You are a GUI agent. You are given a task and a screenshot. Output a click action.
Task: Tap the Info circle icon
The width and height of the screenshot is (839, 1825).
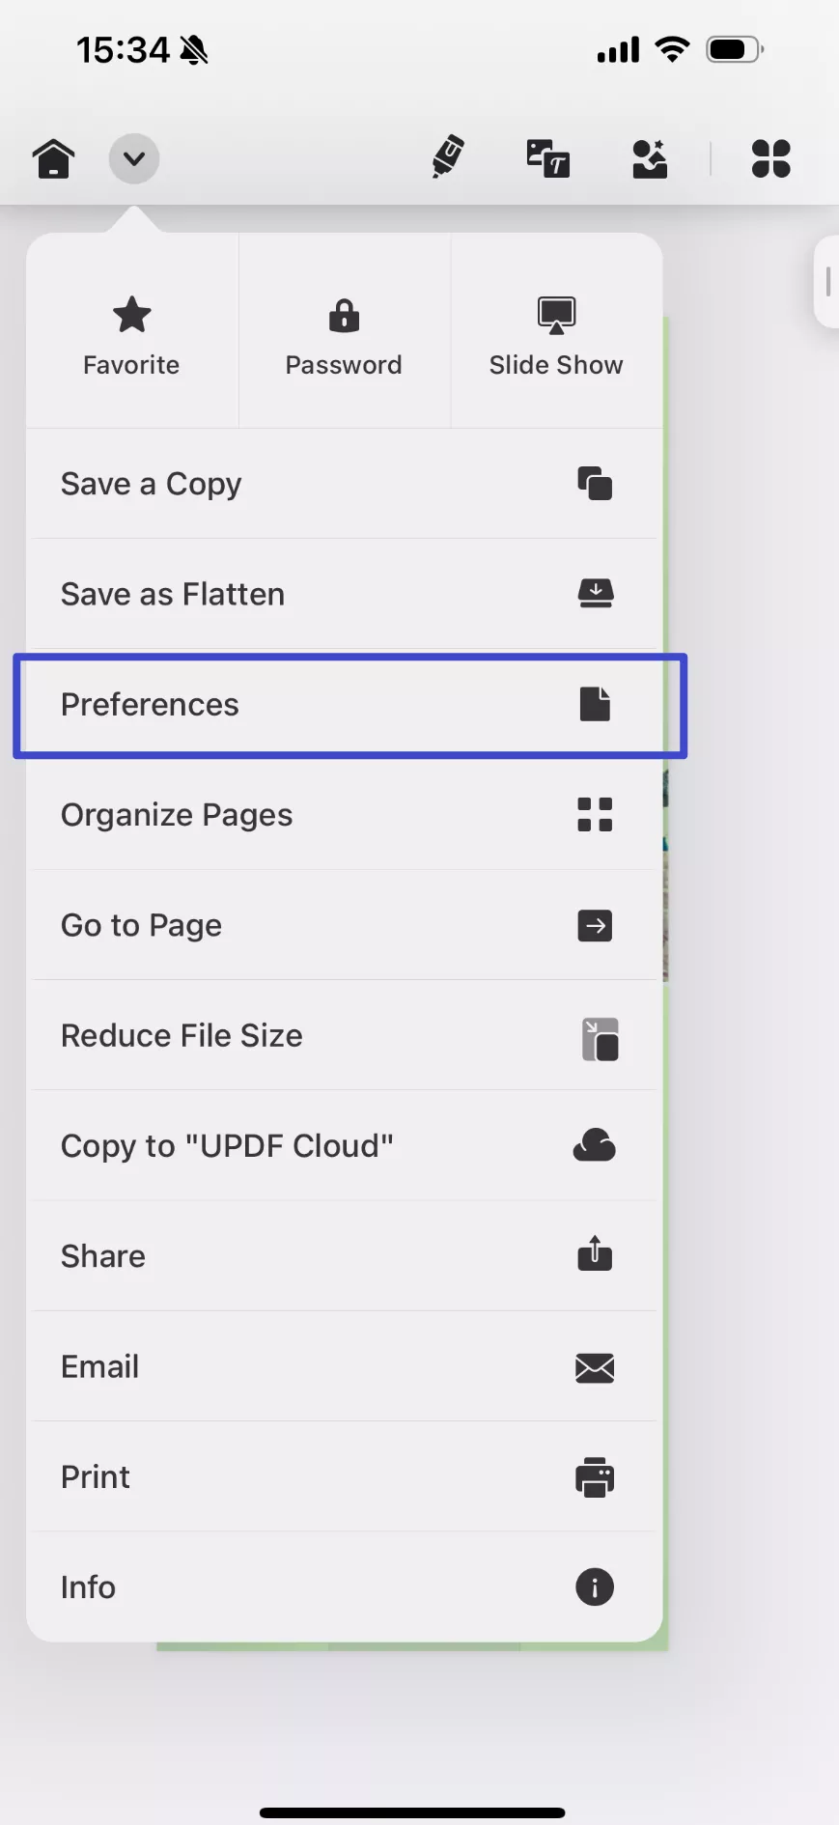click(594, 1586)
